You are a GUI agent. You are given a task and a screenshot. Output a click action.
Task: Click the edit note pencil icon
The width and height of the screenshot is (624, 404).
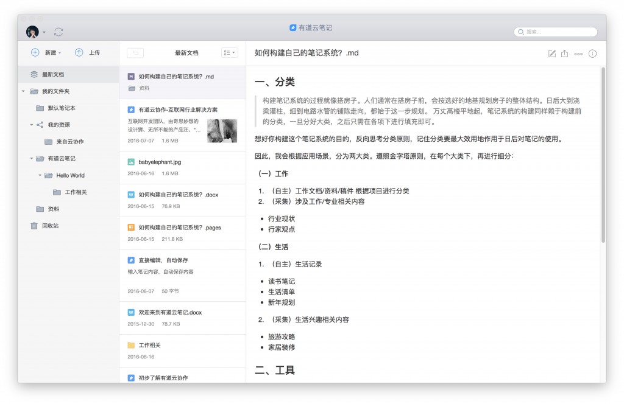pyautogui.click(x=552, y=54)
